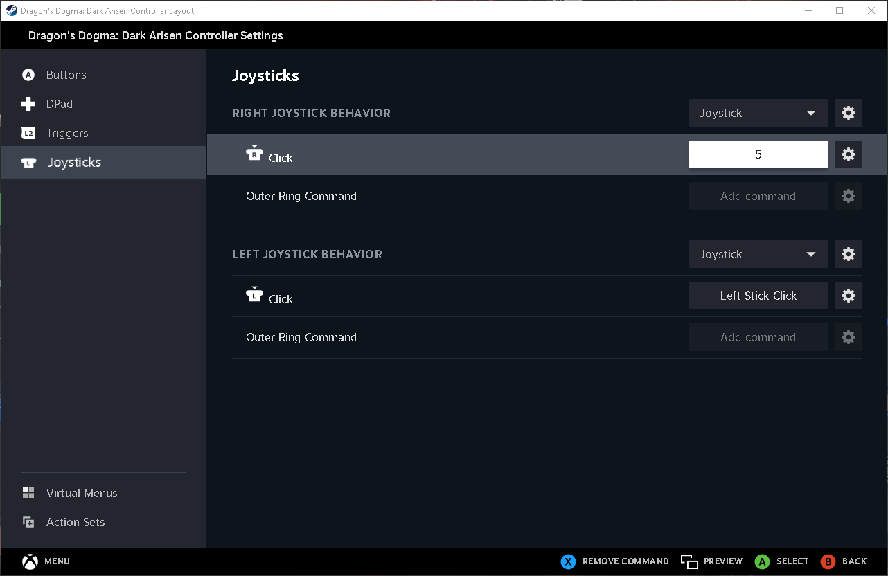
Task: Expand the Left Joystick Behavior dropdown
Action: click(758, 254)
